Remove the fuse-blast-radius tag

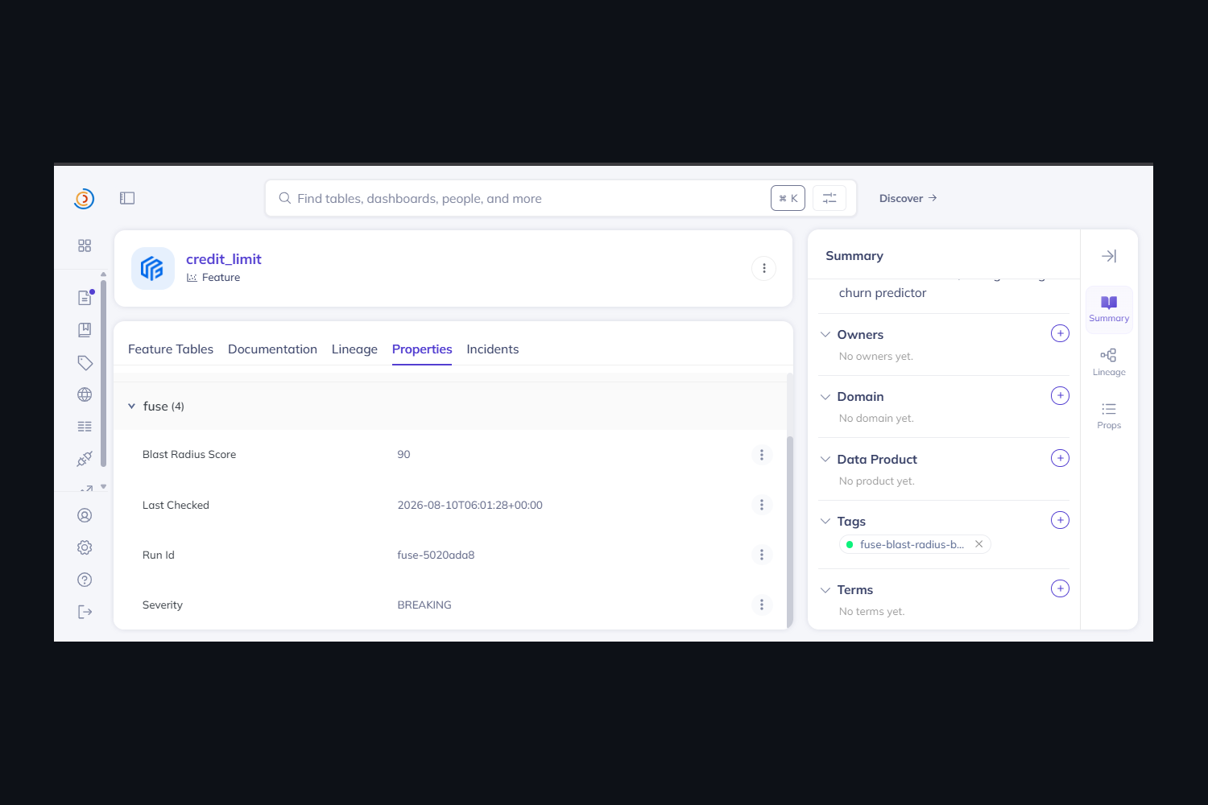tap(979, 544)
